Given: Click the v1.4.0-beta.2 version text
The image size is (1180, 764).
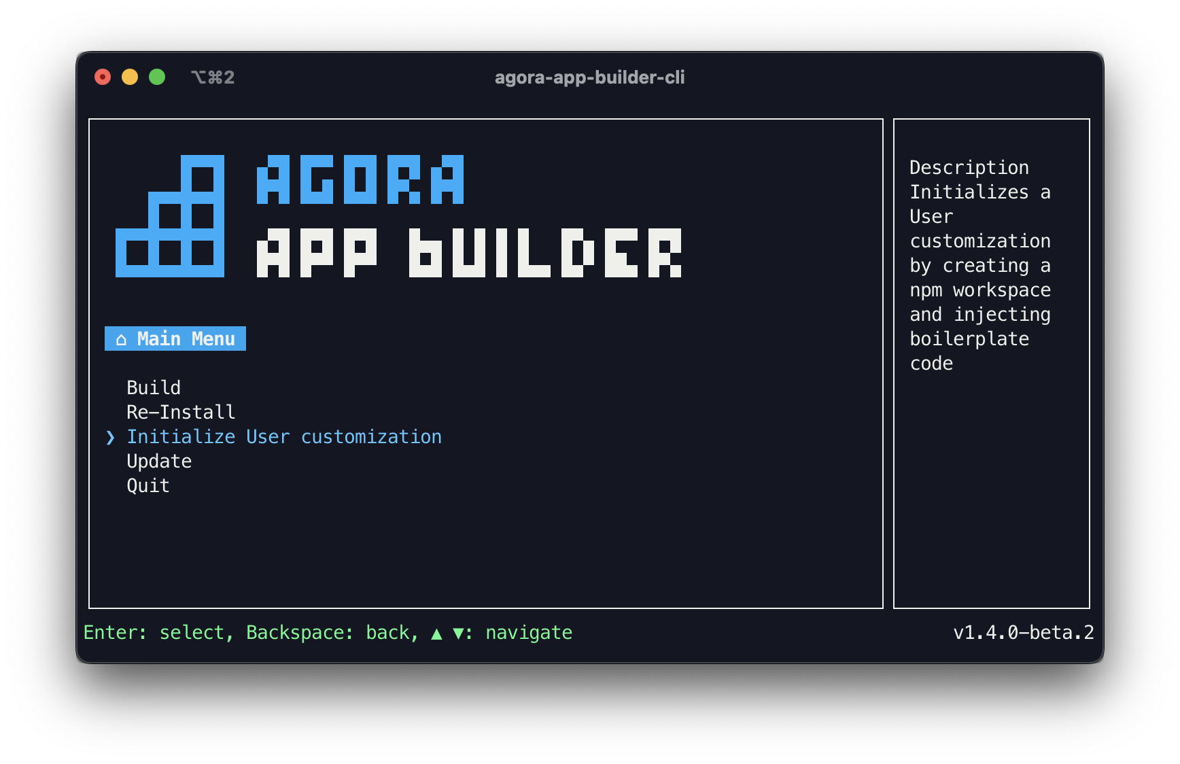Looking at the screenshot, I should 1024,632.
